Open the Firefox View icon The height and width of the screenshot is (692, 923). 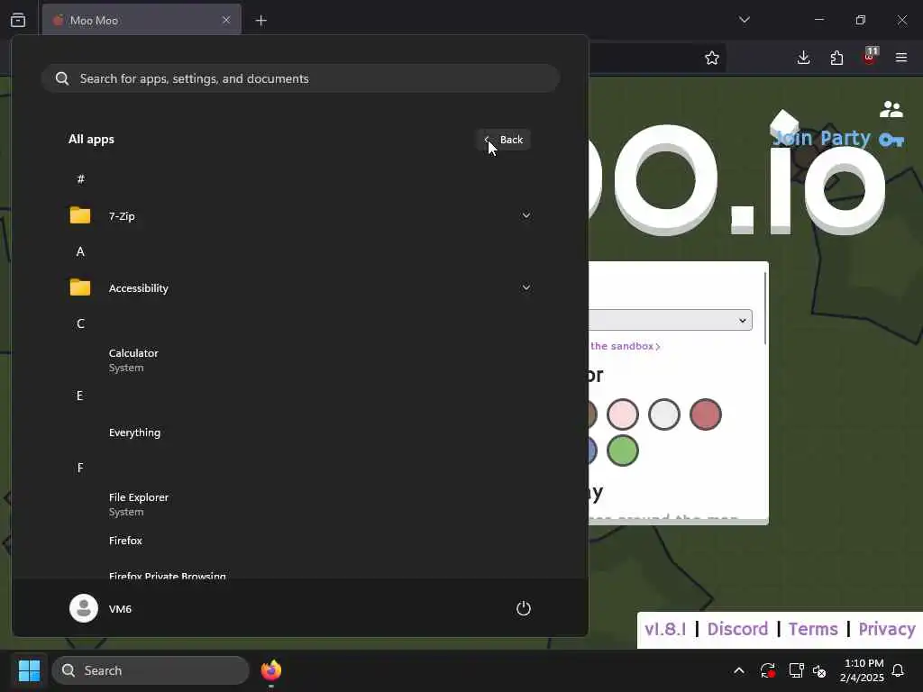(18, 20)
